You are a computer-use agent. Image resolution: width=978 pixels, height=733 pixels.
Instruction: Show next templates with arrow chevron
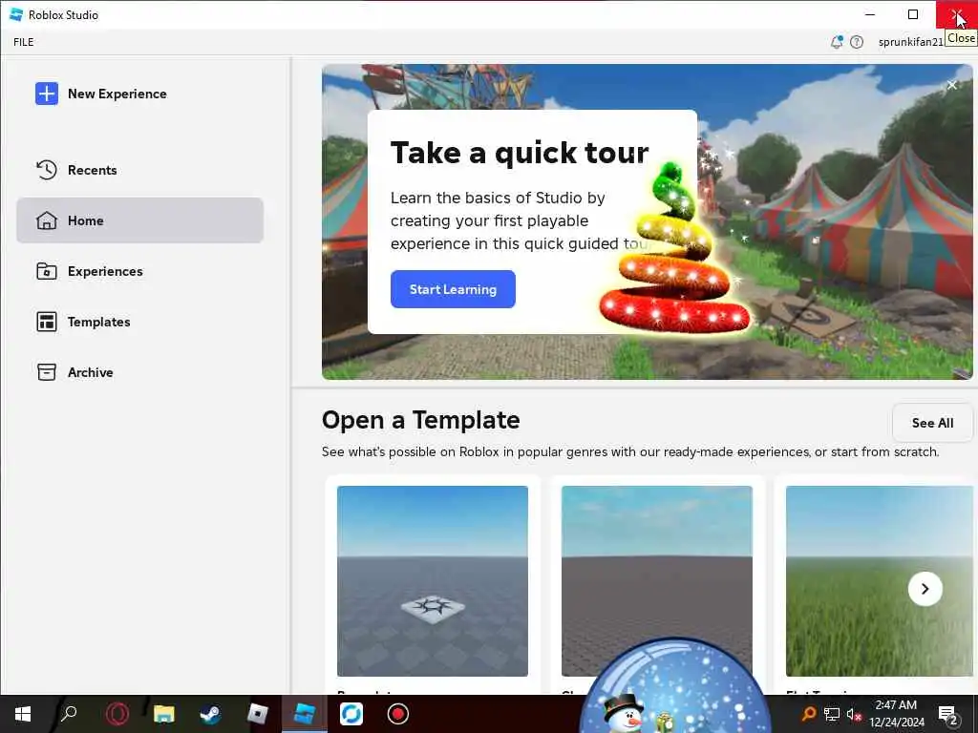coord(925,589)
